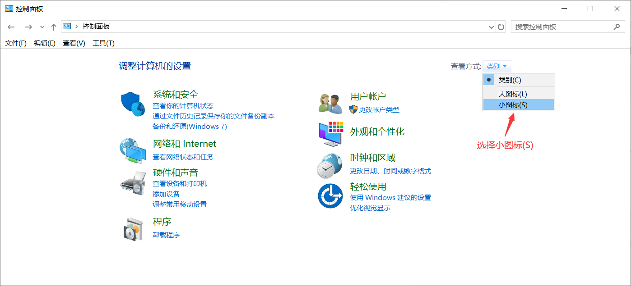The image size is (631, 286).
Task: Click 查看设备和打印机 link
Action: (x=180, y=183)
